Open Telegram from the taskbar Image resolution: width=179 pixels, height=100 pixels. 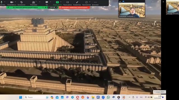point(72,97)
